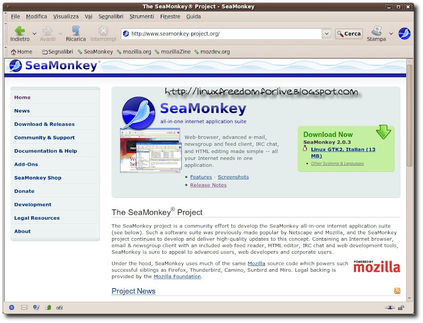Viewport: 423px width, 323px height.
Task: Toggle the online/offline connection icon
Action: pos(390,307)
